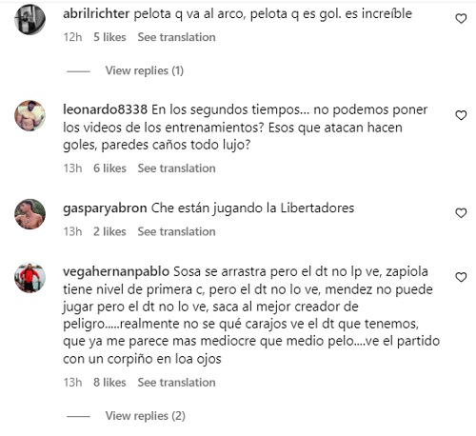See translation of leonardo8338's comment
476x436 pixels.
click(x=176, y=168)
